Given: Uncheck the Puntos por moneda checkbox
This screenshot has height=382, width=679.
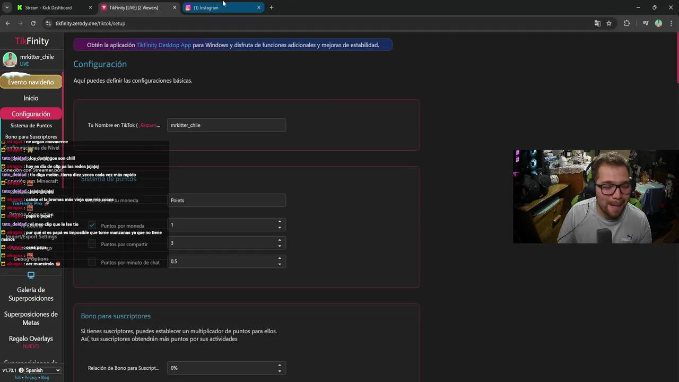Looking at the screenshot, I should click(92, 225).
